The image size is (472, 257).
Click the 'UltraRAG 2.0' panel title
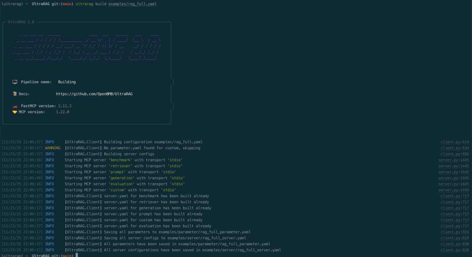(x=21, y=22)
